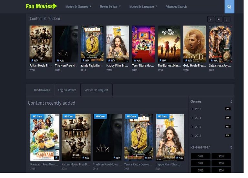
Task: Open Movies By Generes dropdown
Action: [x=78, y=7]
